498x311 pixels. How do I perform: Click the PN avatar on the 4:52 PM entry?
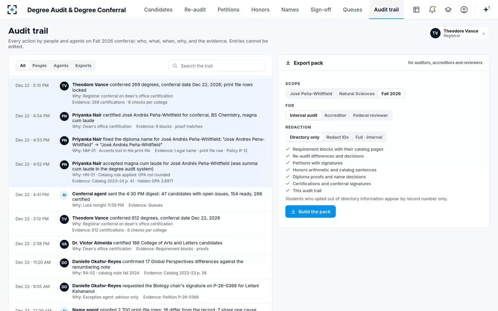click(x=64, y=165)
